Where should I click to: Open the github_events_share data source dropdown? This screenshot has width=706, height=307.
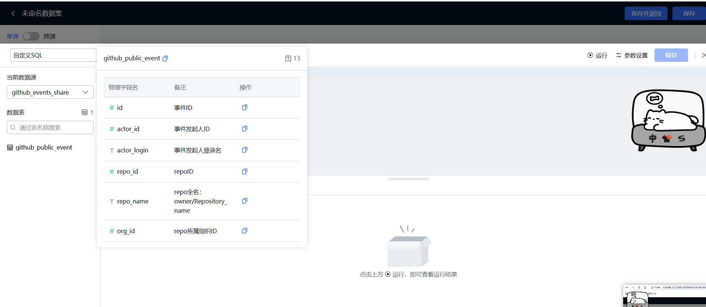click(x=50, y=92)
